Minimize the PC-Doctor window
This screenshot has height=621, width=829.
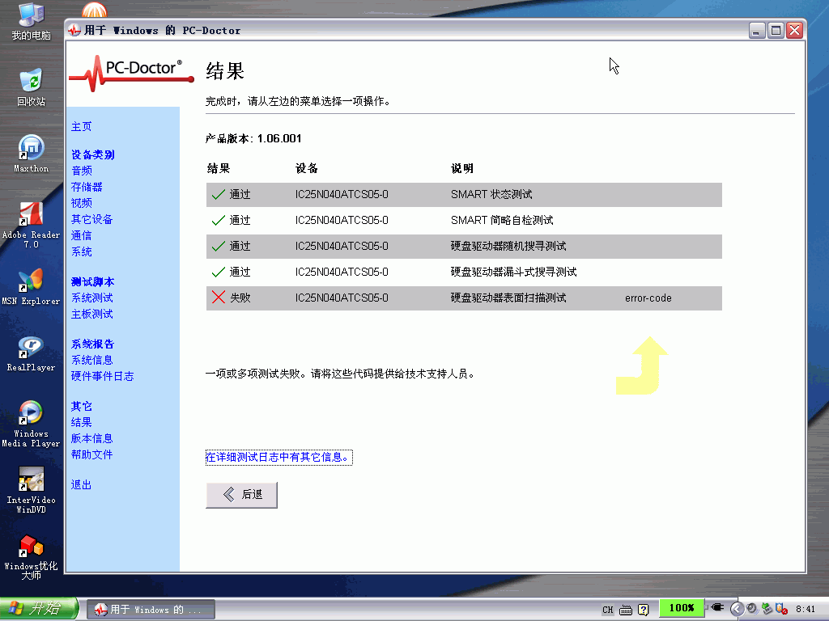pos(758,31)
